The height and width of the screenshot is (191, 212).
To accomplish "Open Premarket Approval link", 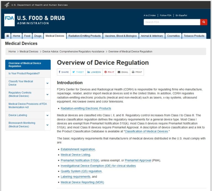I will pyautogui.click(x=138, y=160).
